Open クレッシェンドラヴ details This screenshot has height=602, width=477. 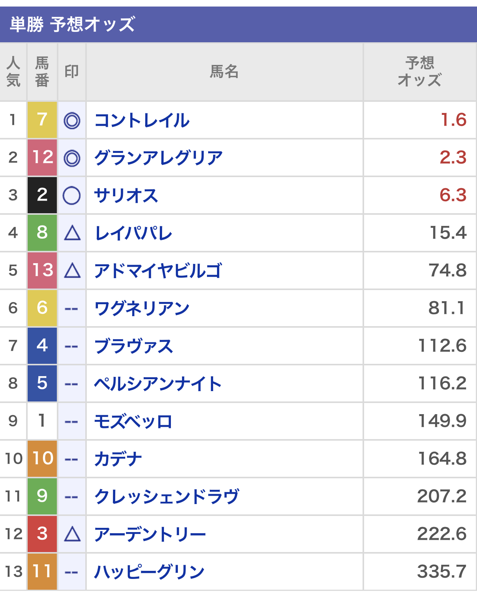[166, 497]
